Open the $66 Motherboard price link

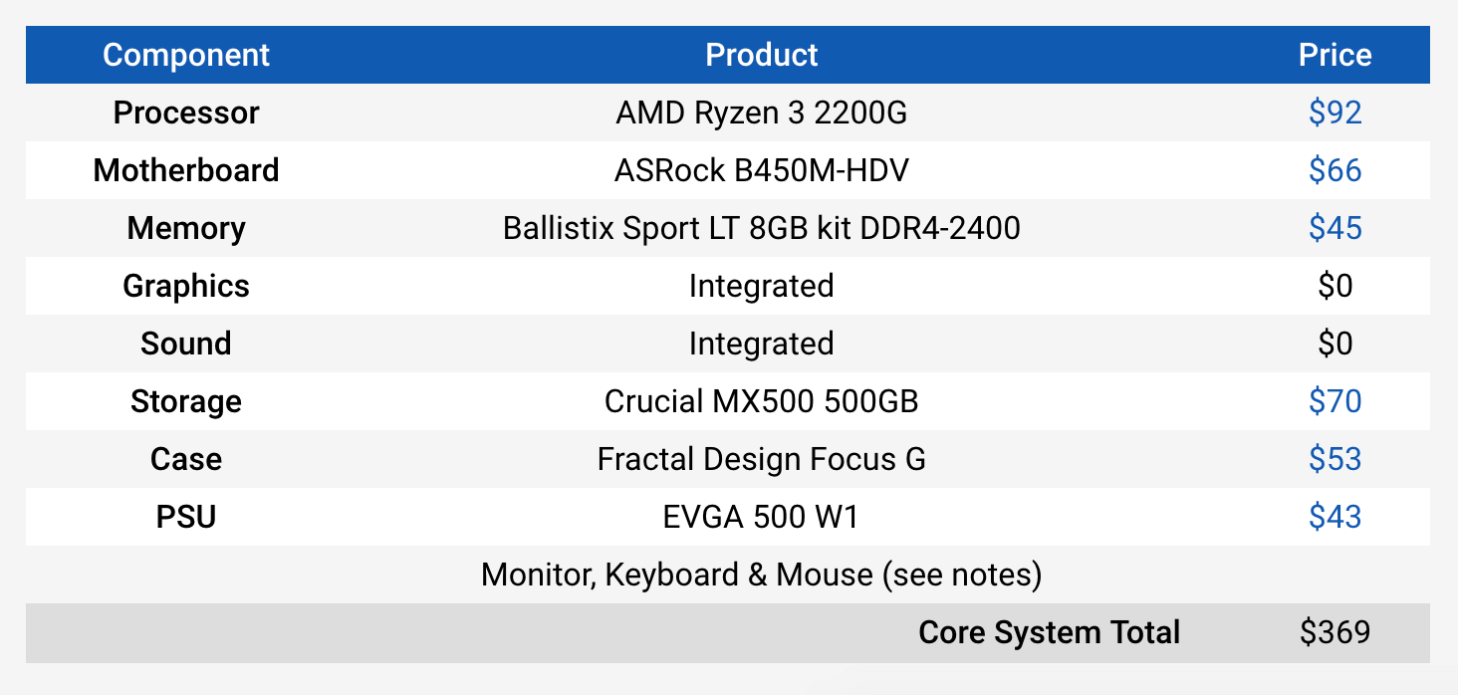pyautogui.click(x=1335, y=170)
